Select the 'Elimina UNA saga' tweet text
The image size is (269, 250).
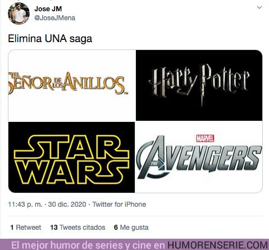50,39
